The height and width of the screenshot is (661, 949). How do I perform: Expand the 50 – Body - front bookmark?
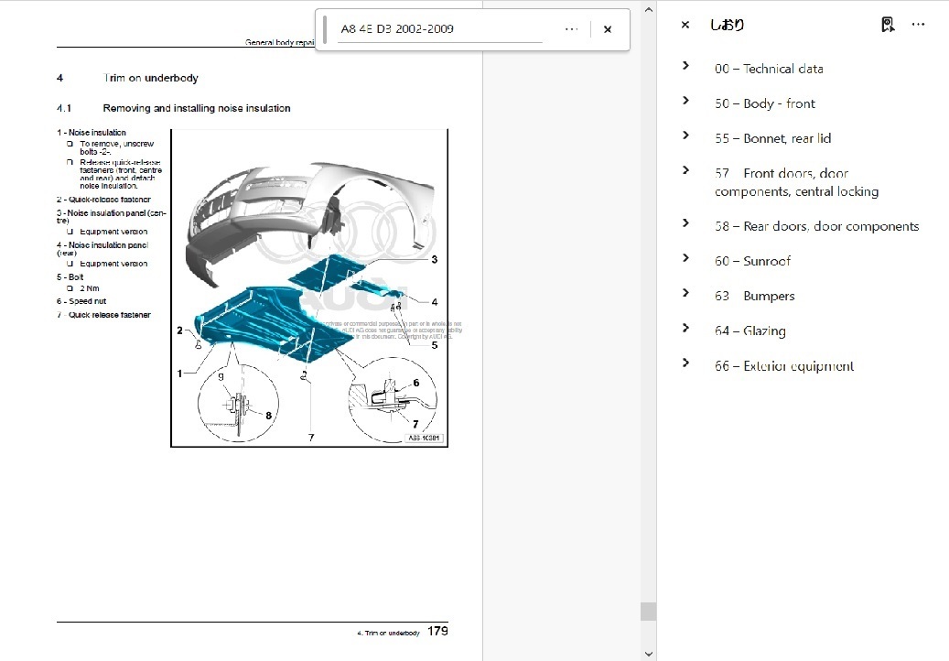click(685, 101)
